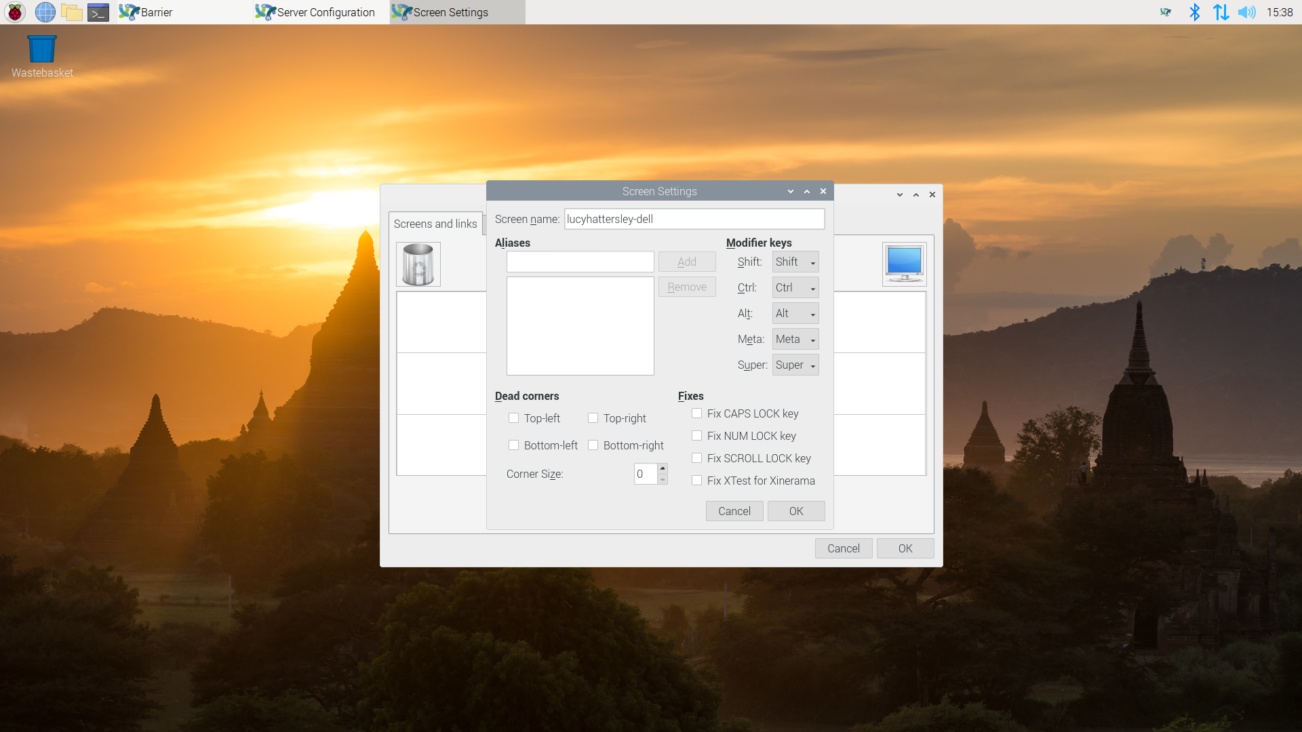This screenshot has height=732, width=1302.
Task: Check the Top-left dead corner
Action: pos(513,418)
